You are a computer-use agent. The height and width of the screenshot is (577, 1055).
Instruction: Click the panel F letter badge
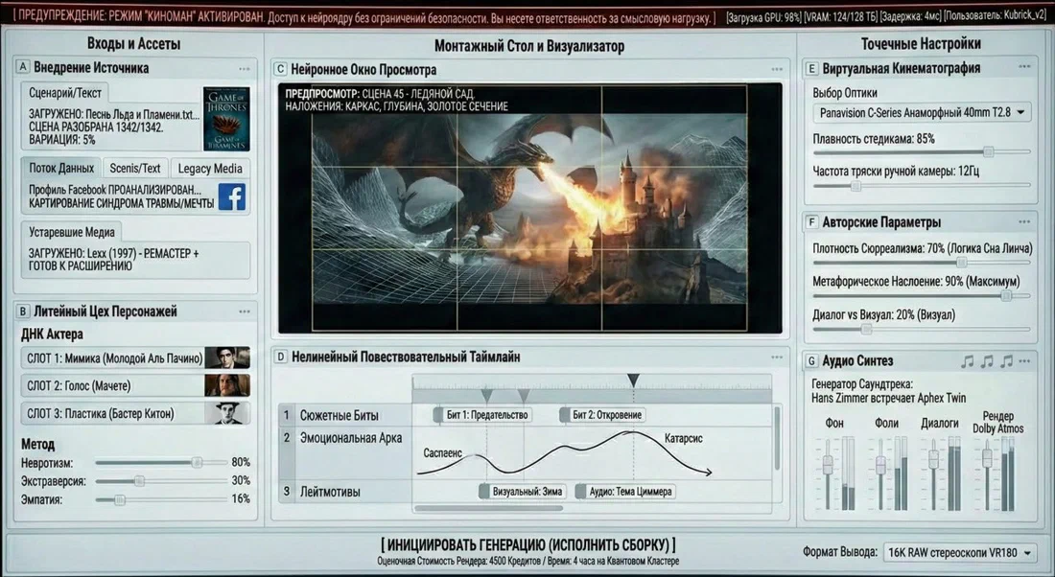(811, 222)
